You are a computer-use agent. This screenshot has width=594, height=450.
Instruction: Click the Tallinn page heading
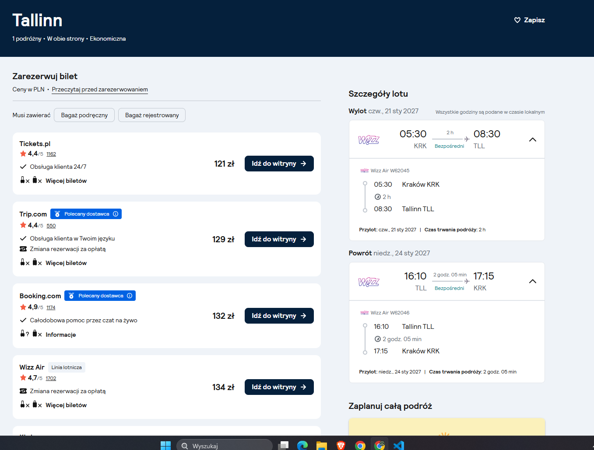[37, 20]
